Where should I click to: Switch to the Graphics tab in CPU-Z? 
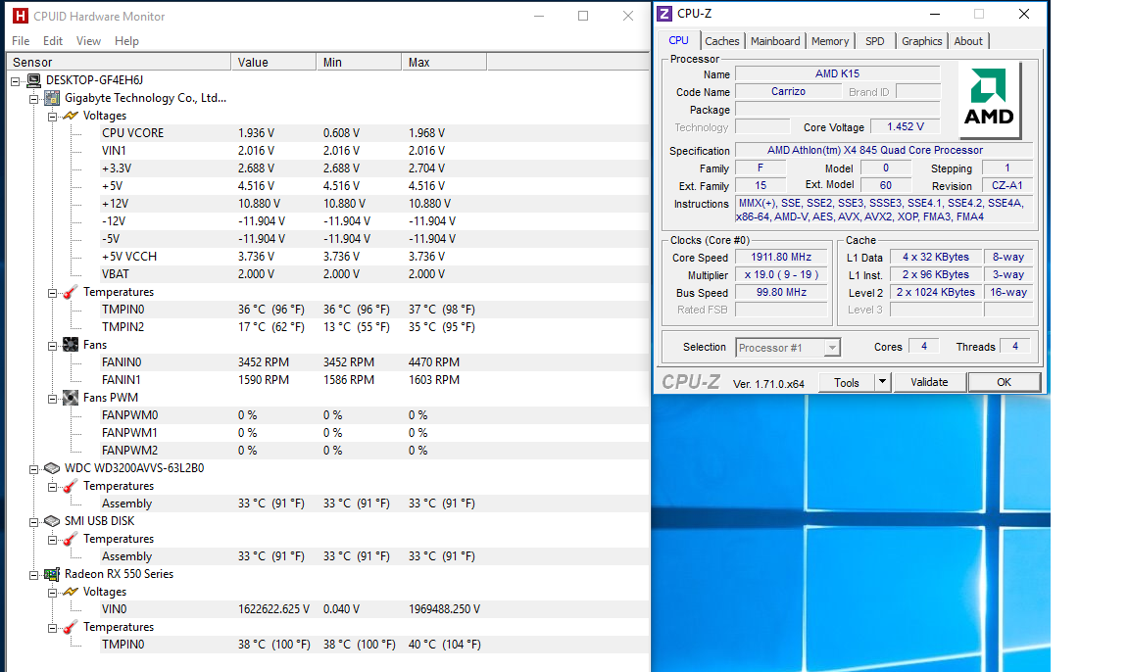coord(921,42)
